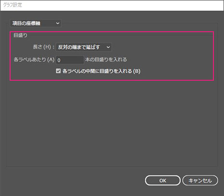Image resolution: width=224 pixels, height=196 pixels.
Task: Click the empty panel area below the 目盛り group
Action: [112, 123]
